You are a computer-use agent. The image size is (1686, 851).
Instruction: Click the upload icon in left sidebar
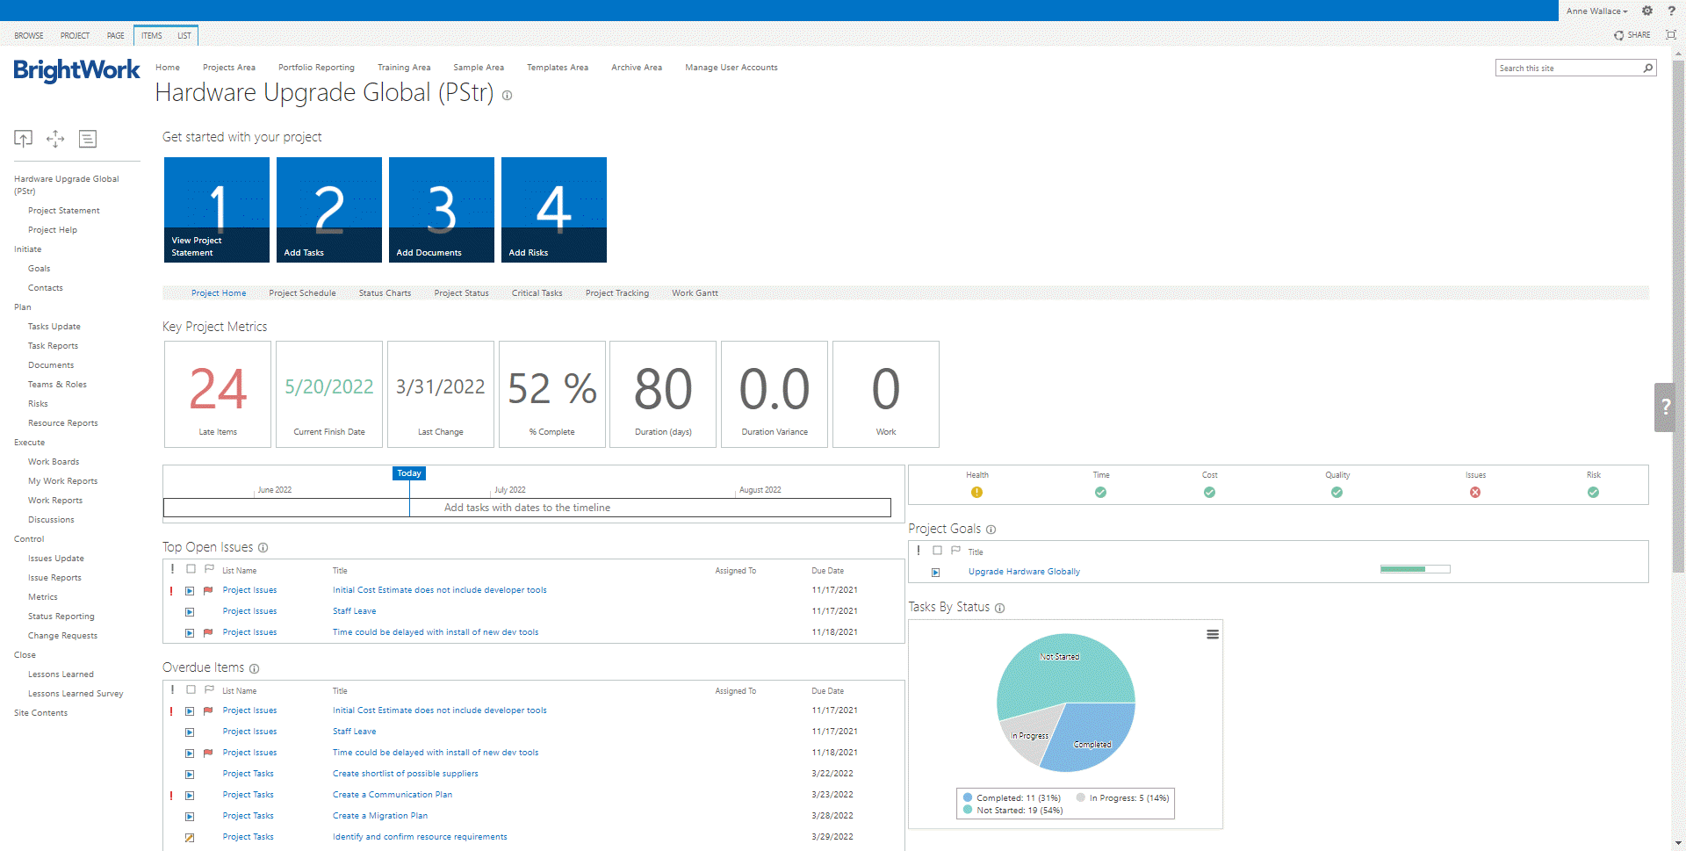coord(24,139)
